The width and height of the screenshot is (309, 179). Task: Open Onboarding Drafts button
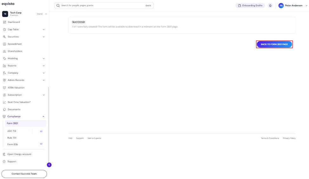(x=250, y=5)
